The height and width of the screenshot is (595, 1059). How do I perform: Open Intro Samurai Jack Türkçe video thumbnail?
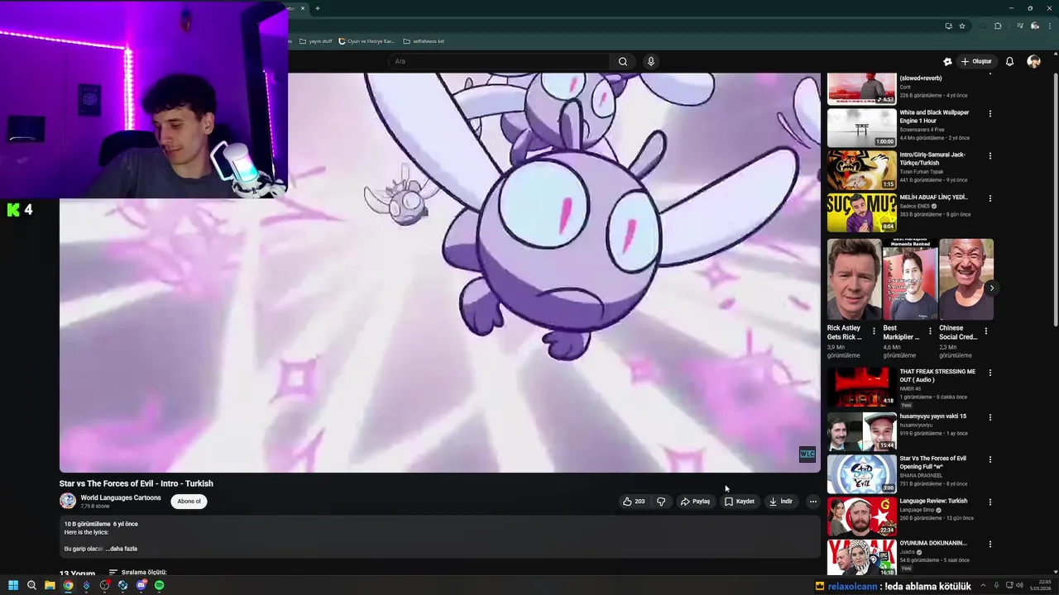point(861,170)
